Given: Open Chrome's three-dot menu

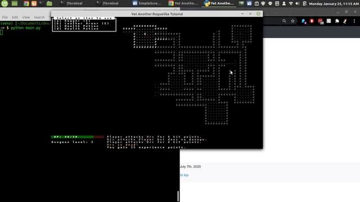Looking at the screenshot, I should pyautogui.click(x=354, y=21).
